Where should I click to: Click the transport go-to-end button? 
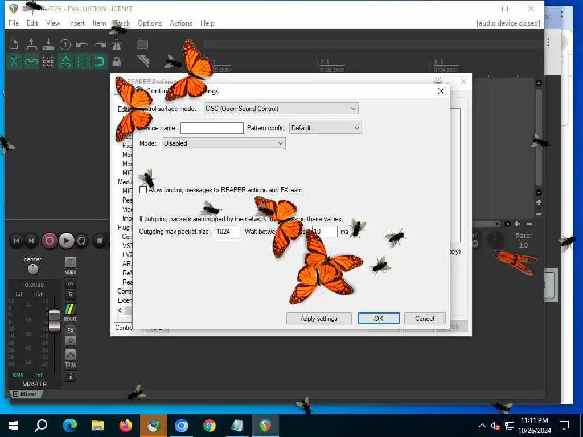31,241
